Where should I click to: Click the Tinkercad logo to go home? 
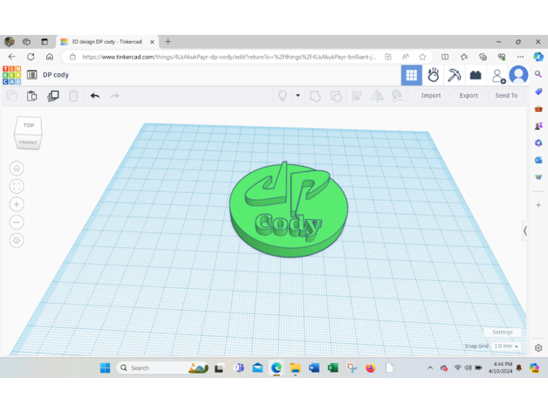point(11,75)
